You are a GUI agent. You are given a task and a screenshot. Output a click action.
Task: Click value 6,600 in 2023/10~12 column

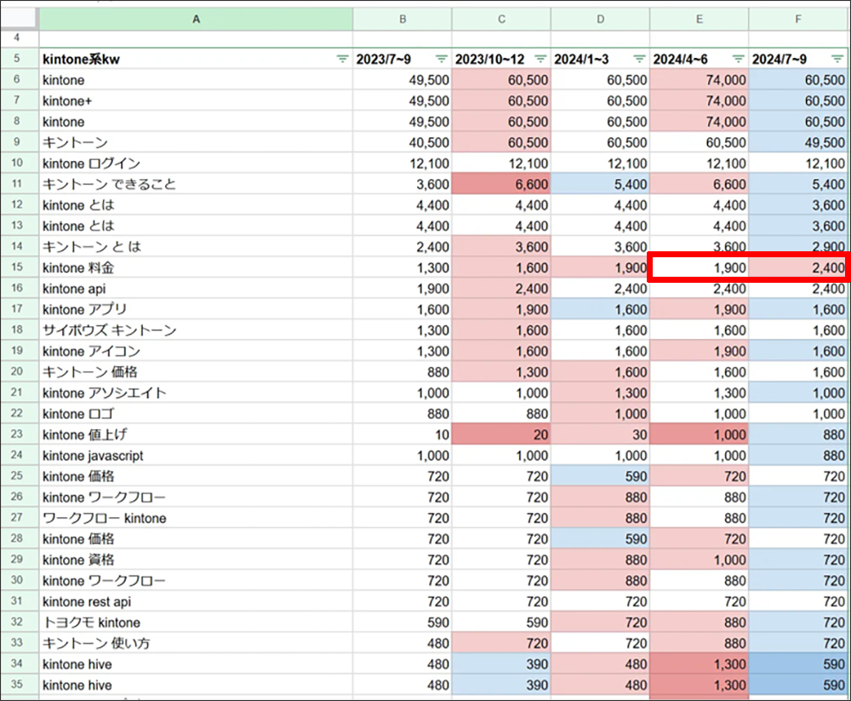click(501, 184)
